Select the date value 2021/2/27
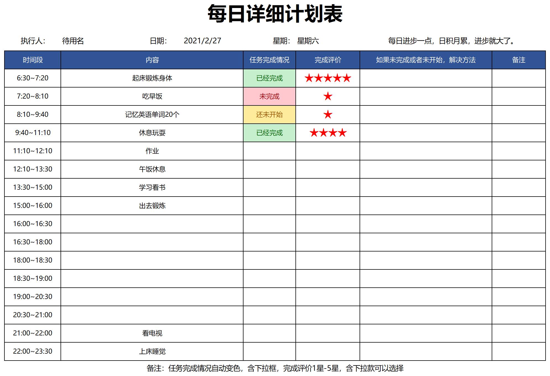Viewport: 550px width, 376px height. [202, 41]
